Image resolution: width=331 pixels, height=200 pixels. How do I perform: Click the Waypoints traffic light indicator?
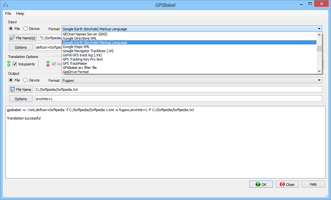pos(9,64)
